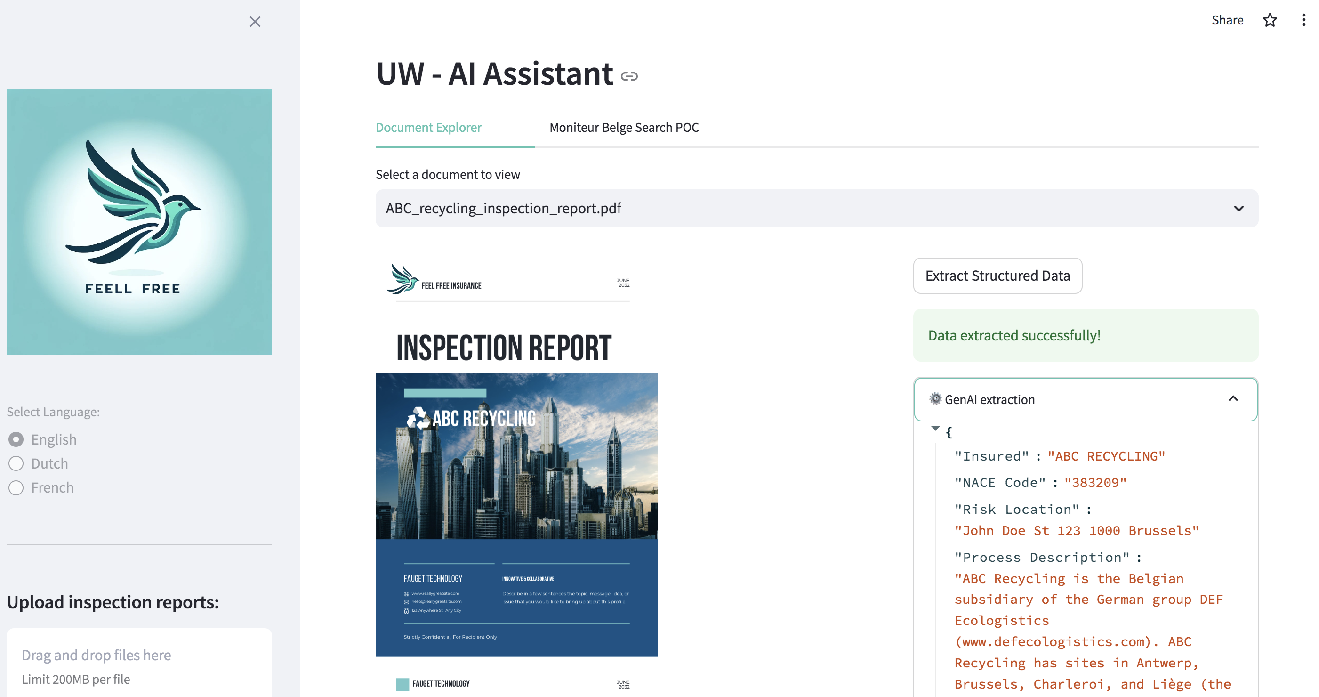
Task: Switch to the Document Explorer tab
Action: pos(428,127)
